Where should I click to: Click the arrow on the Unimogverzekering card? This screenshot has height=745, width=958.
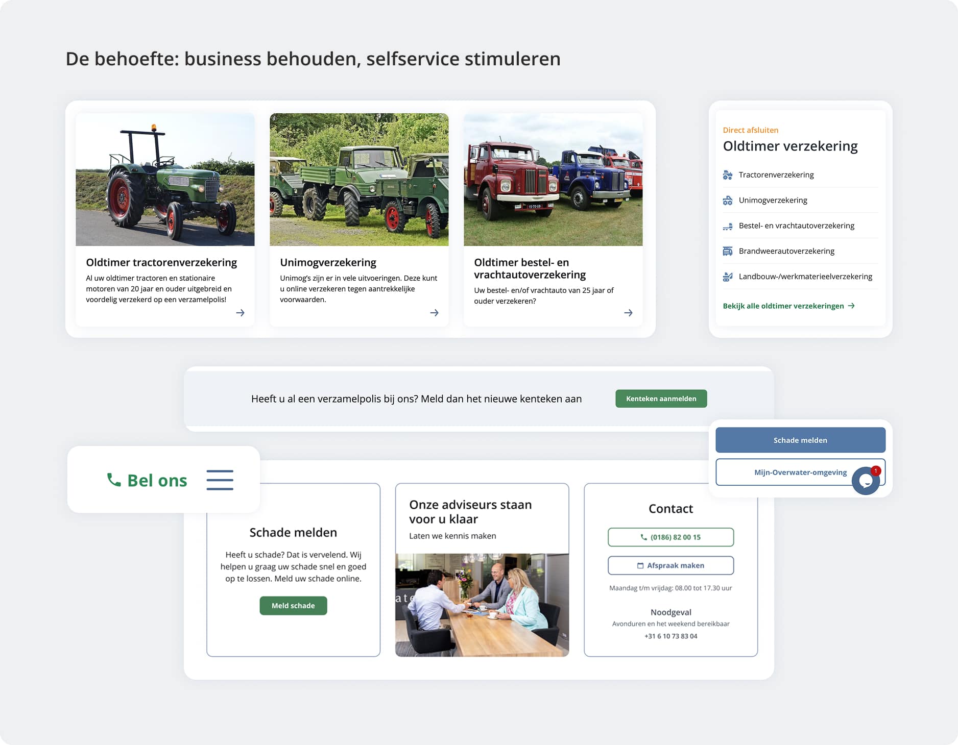(x=434, y=313)
